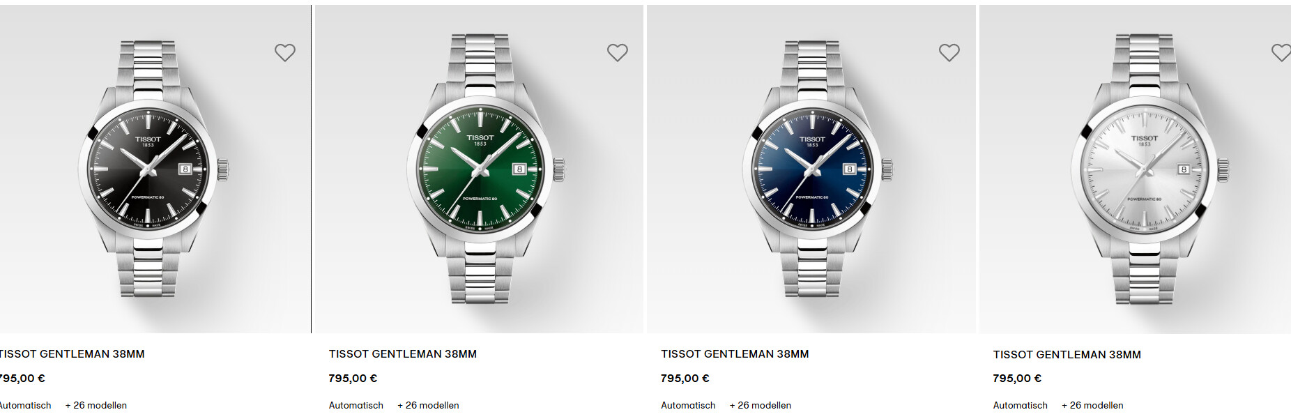The width and height of the screenshot is (1291, 419).
Task: Show +26 modellen for the silver watch
Action: [x=1092, y=405]
